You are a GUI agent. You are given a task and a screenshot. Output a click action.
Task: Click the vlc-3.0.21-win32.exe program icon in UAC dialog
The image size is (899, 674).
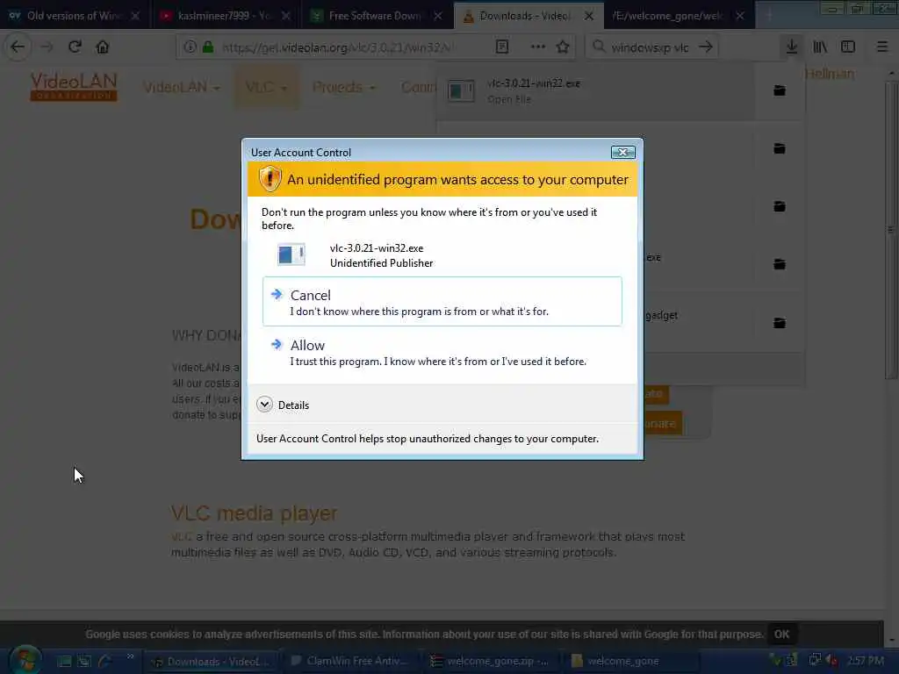[x=291, y=255]
